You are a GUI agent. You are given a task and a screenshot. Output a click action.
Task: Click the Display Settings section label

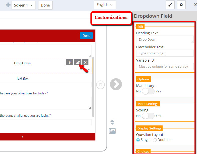(149, 128)
